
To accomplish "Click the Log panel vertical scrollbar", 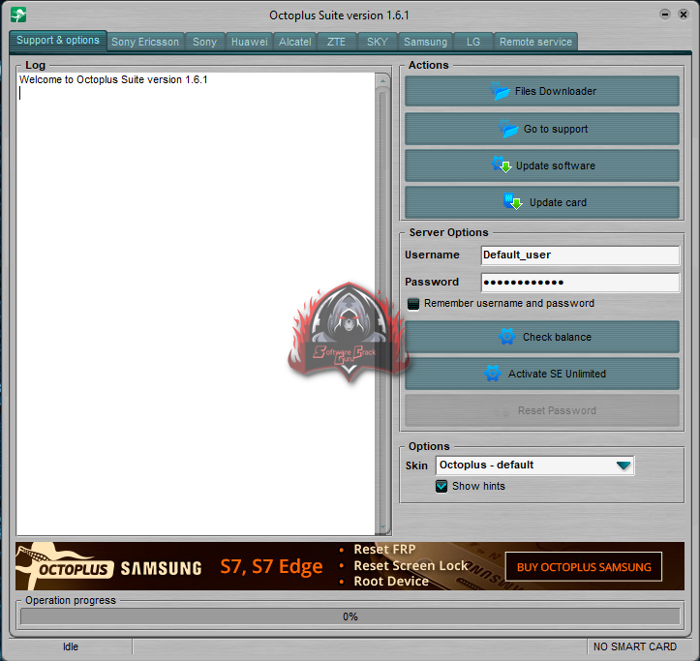I will coord(382,305).
